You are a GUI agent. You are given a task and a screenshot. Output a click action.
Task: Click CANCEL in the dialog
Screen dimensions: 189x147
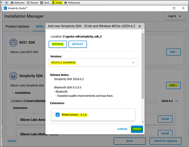coord(122,129)
